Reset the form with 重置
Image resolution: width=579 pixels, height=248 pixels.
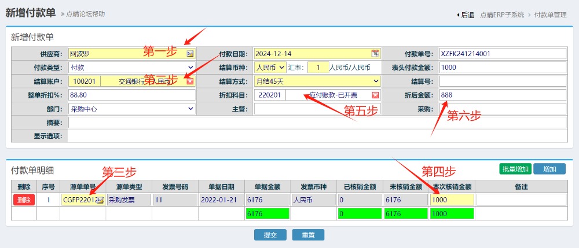[x=309, y=235]
